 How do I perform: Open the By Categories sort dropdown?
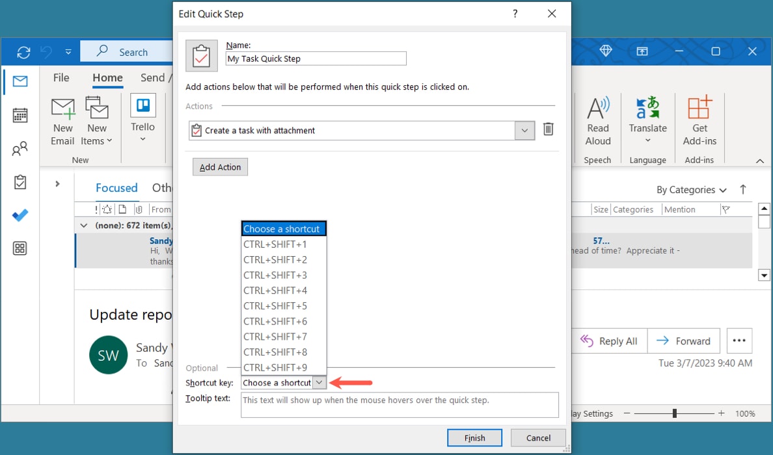(691, 189)
